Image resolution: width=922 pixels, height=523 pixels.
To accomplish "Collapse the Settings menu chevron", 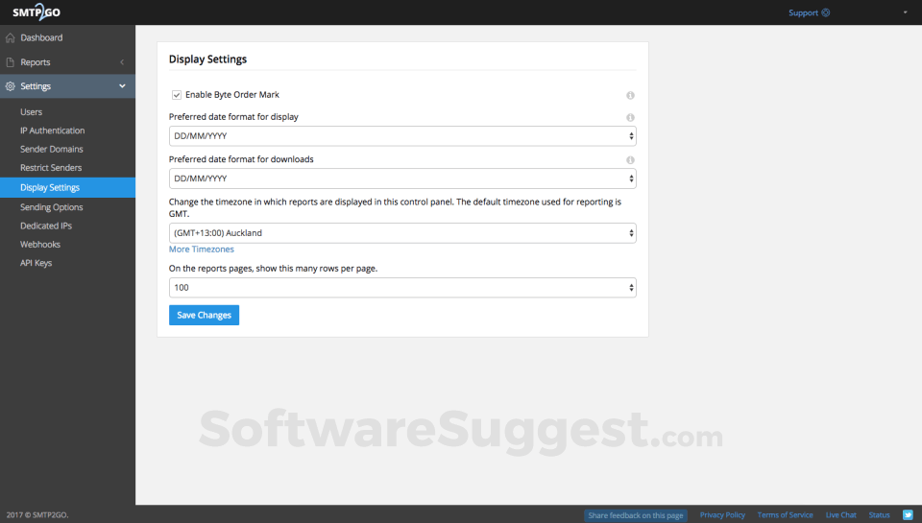I will [x=122, y=86].
